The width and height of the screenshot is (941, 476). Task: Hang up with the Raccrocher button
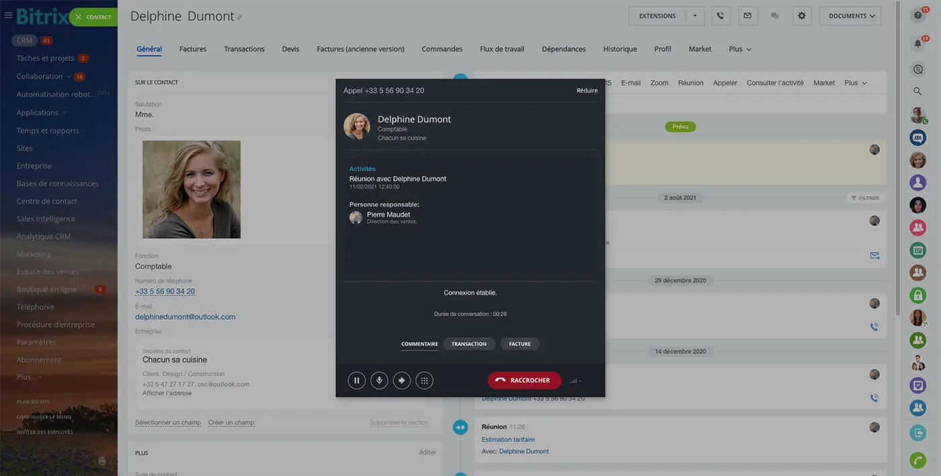click(x=524, y=381)
